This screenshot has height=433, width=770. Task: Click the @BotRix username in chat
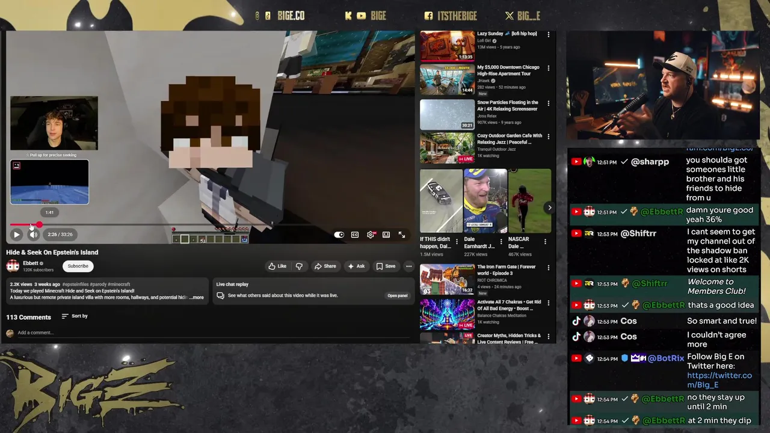666,358
